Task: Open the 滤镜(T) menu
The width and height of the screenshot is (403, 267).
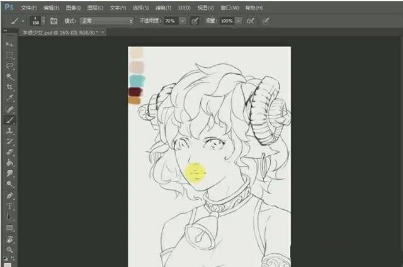Action: [x=163, y=8]
